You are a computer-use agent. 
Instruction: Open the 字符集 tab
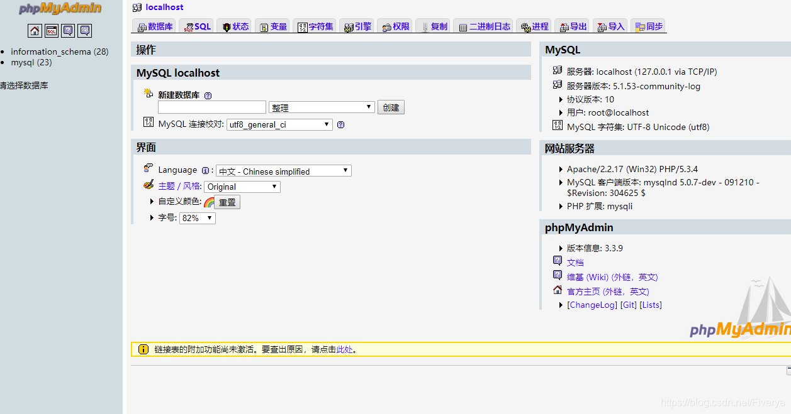(x=315, y=26)
